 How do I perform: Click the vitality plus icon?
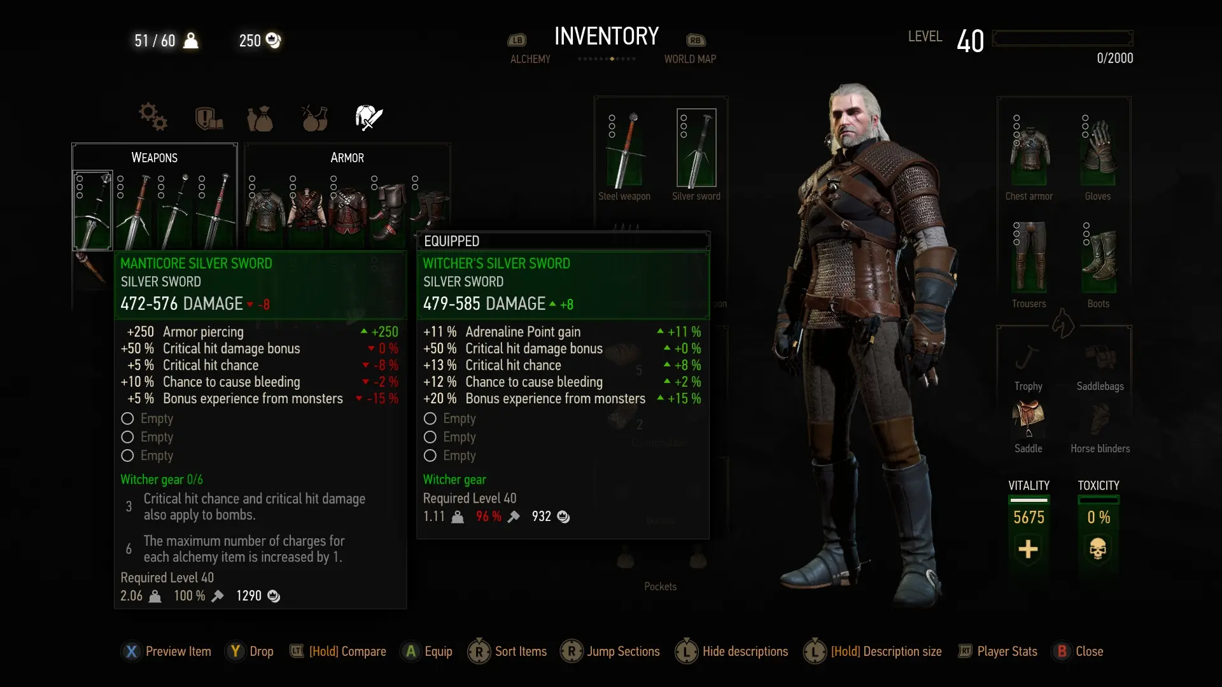point(1028,549)
